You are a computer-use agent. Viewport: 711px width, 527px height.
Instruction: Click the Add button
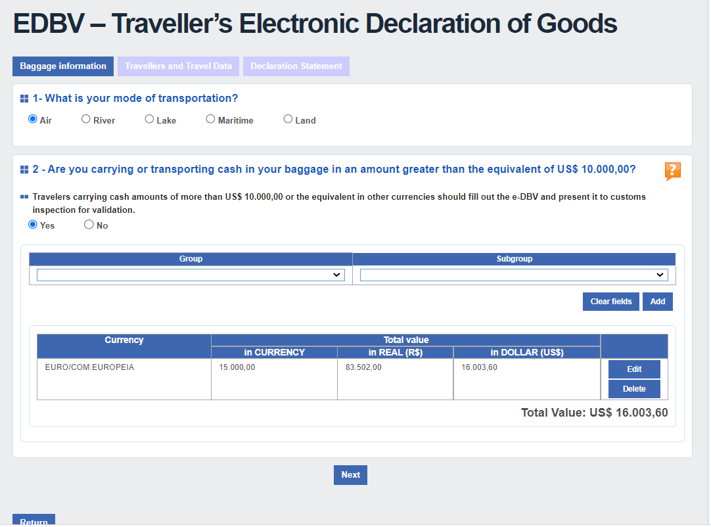658,302
